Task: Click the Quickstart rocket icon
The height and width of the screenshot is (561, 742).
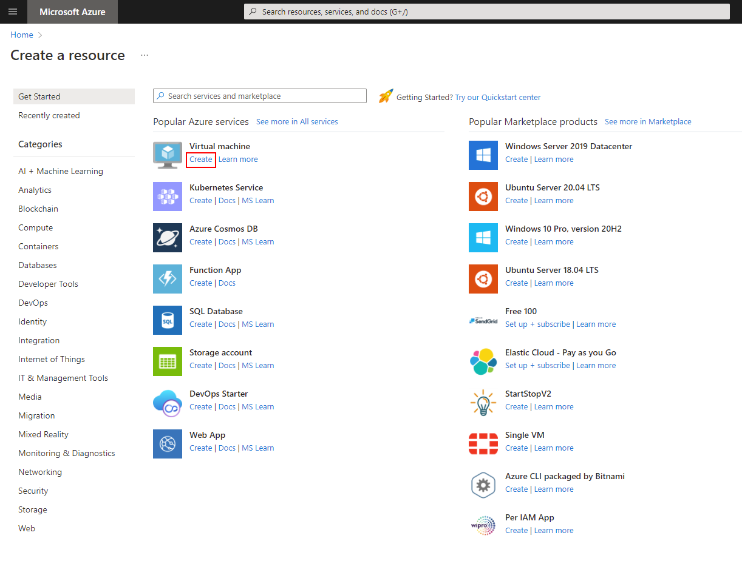Action: click(x=386, y=96)
